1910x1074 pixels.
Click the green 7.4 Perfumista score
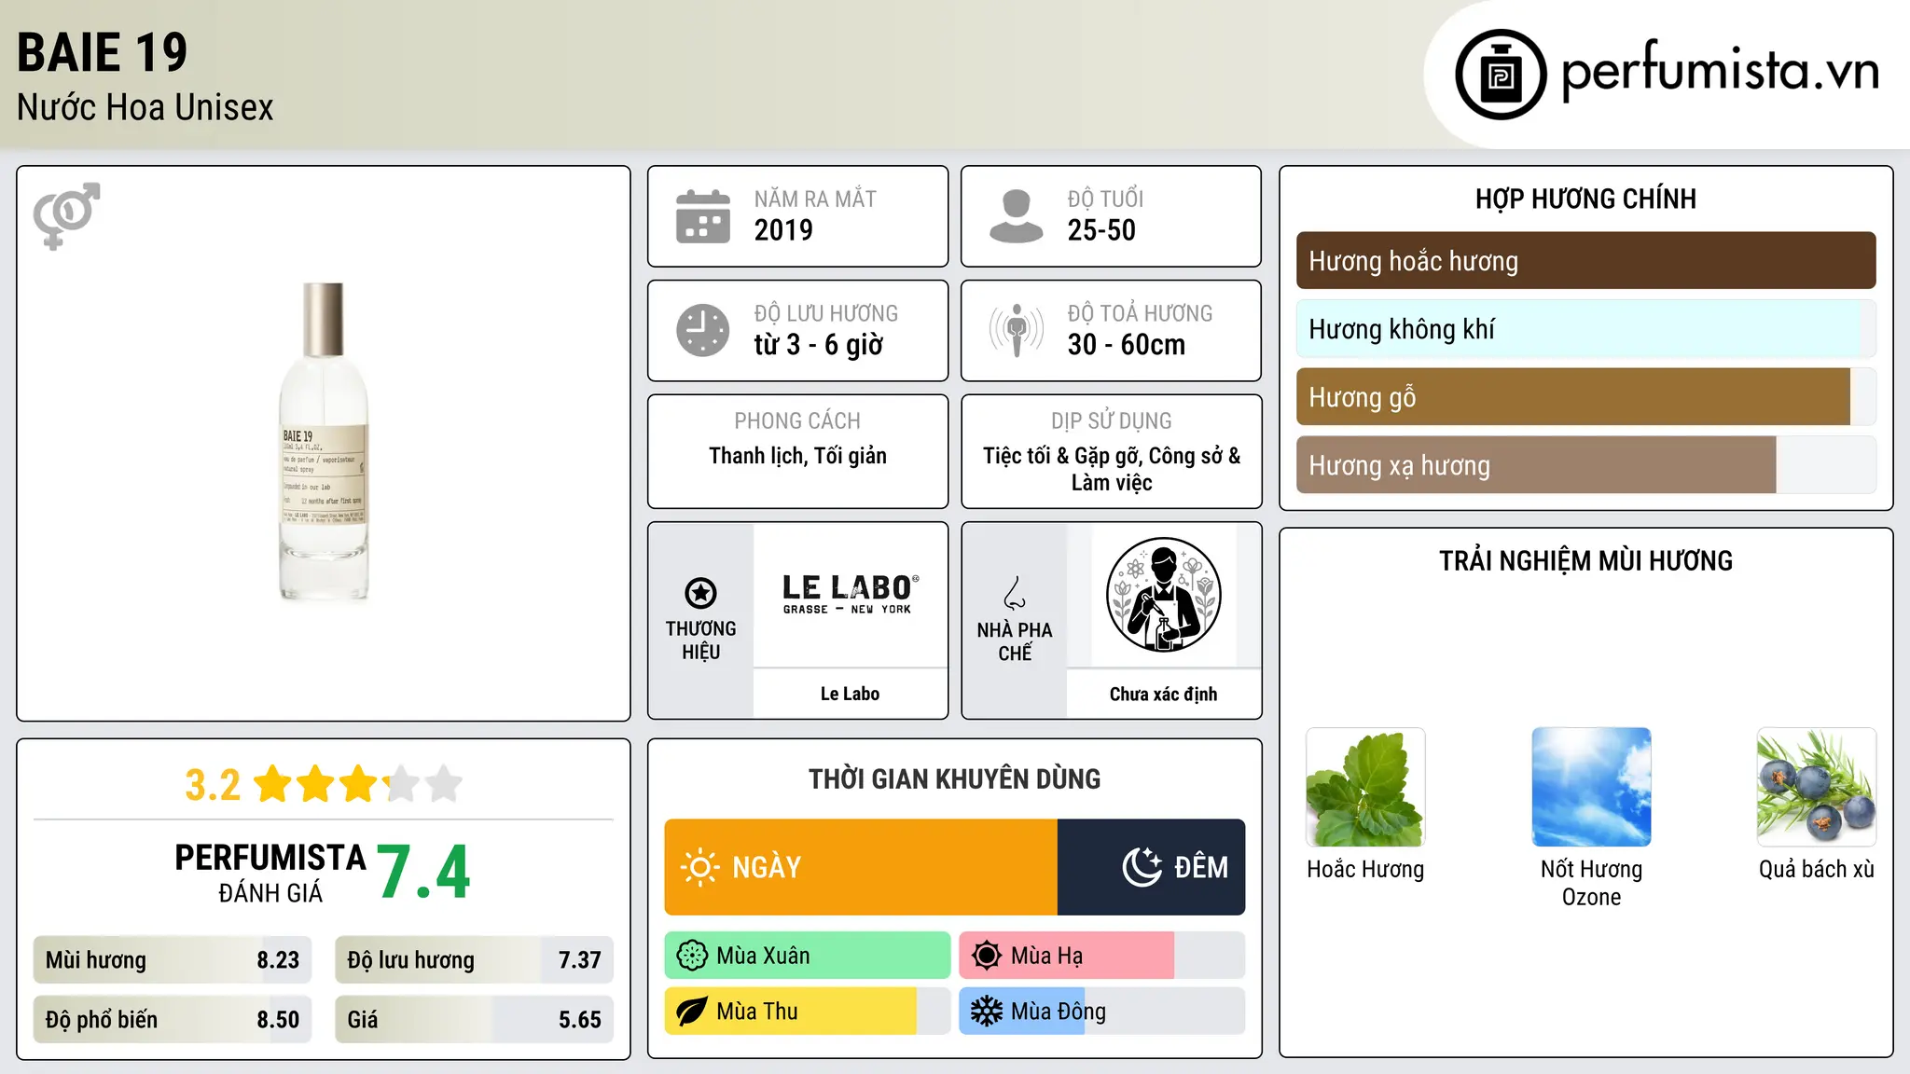point(423,873)
